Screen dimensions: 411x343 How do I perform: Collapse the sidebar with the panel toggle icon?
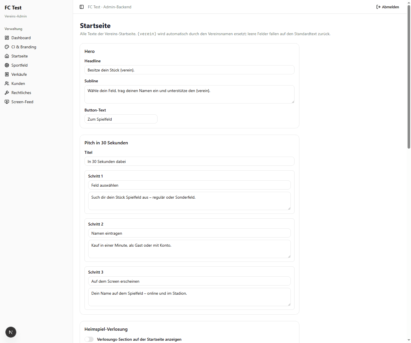coord(82,7)
